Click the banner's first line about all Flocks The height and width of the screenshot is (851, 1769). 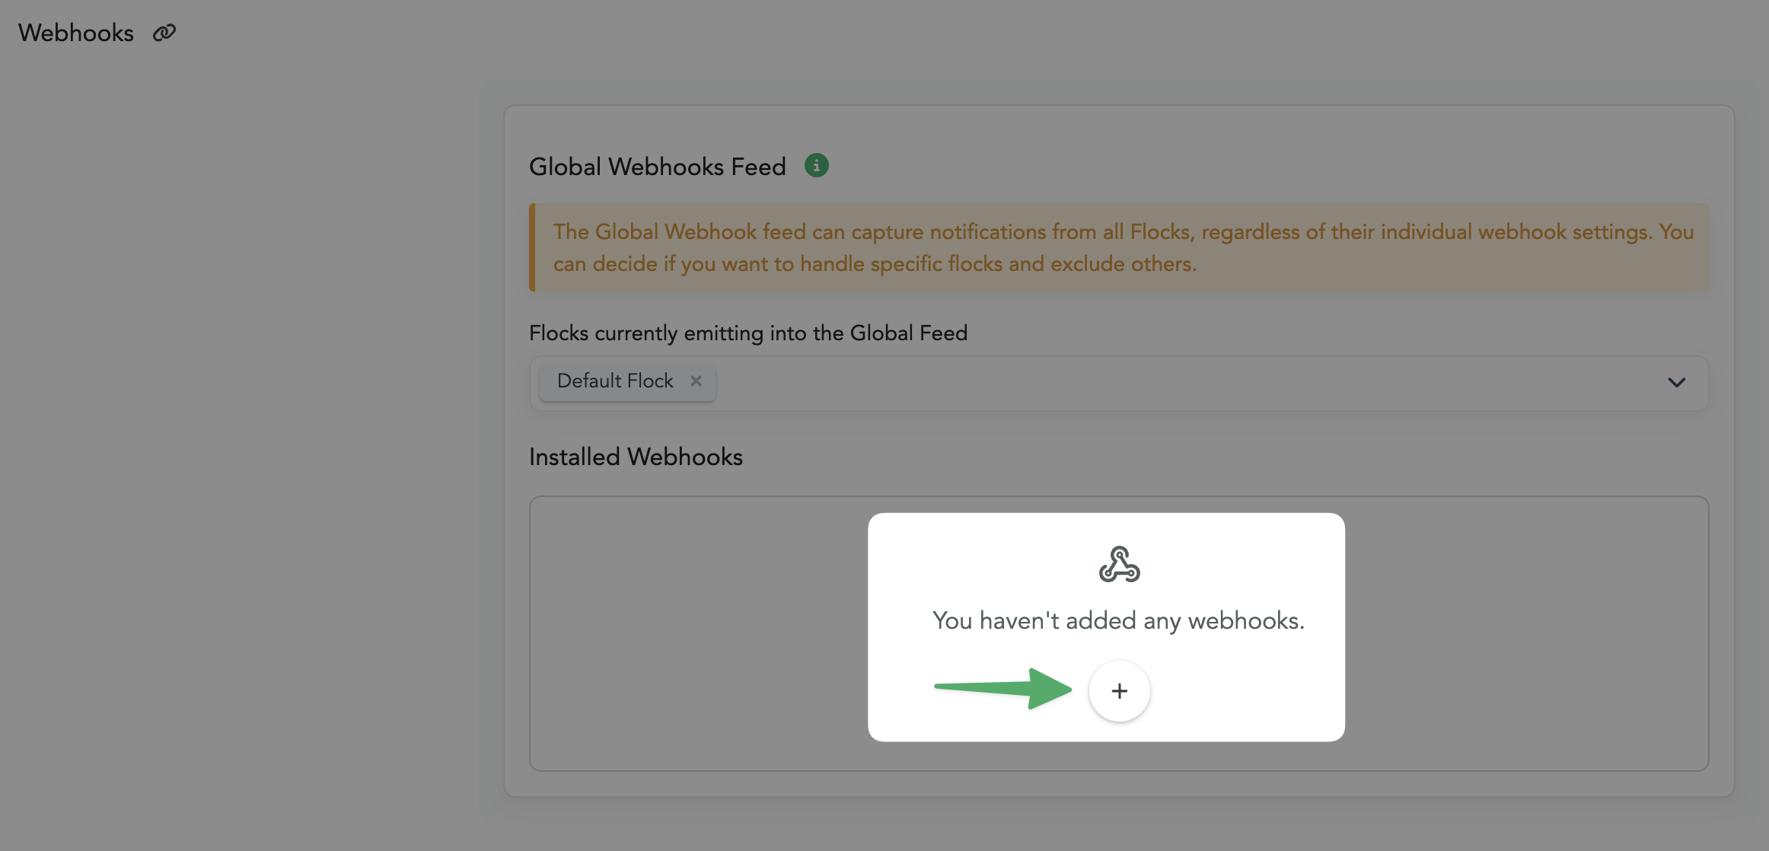click(1123, 231)
